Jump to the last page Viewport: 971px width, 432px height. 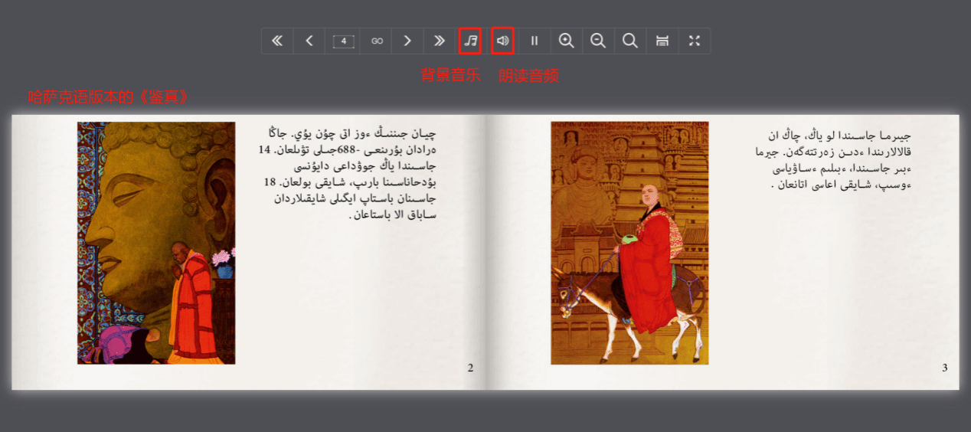tap(439, 41)
